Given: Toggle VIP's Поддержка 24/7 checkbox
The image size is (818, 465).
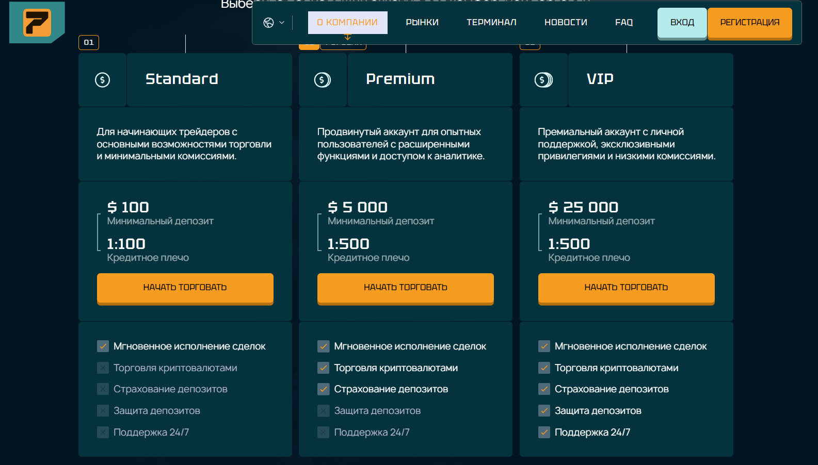Looking at the screenshot, I should (x=544, y=433).
